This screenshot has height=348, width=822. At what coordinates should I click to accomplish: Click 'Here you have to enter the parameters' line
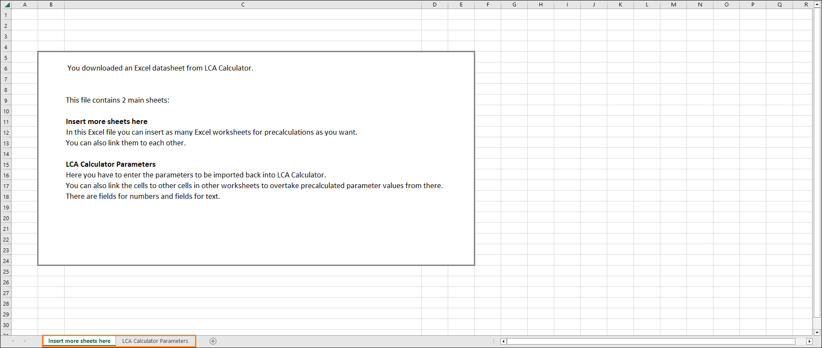[x=196, y=175]
